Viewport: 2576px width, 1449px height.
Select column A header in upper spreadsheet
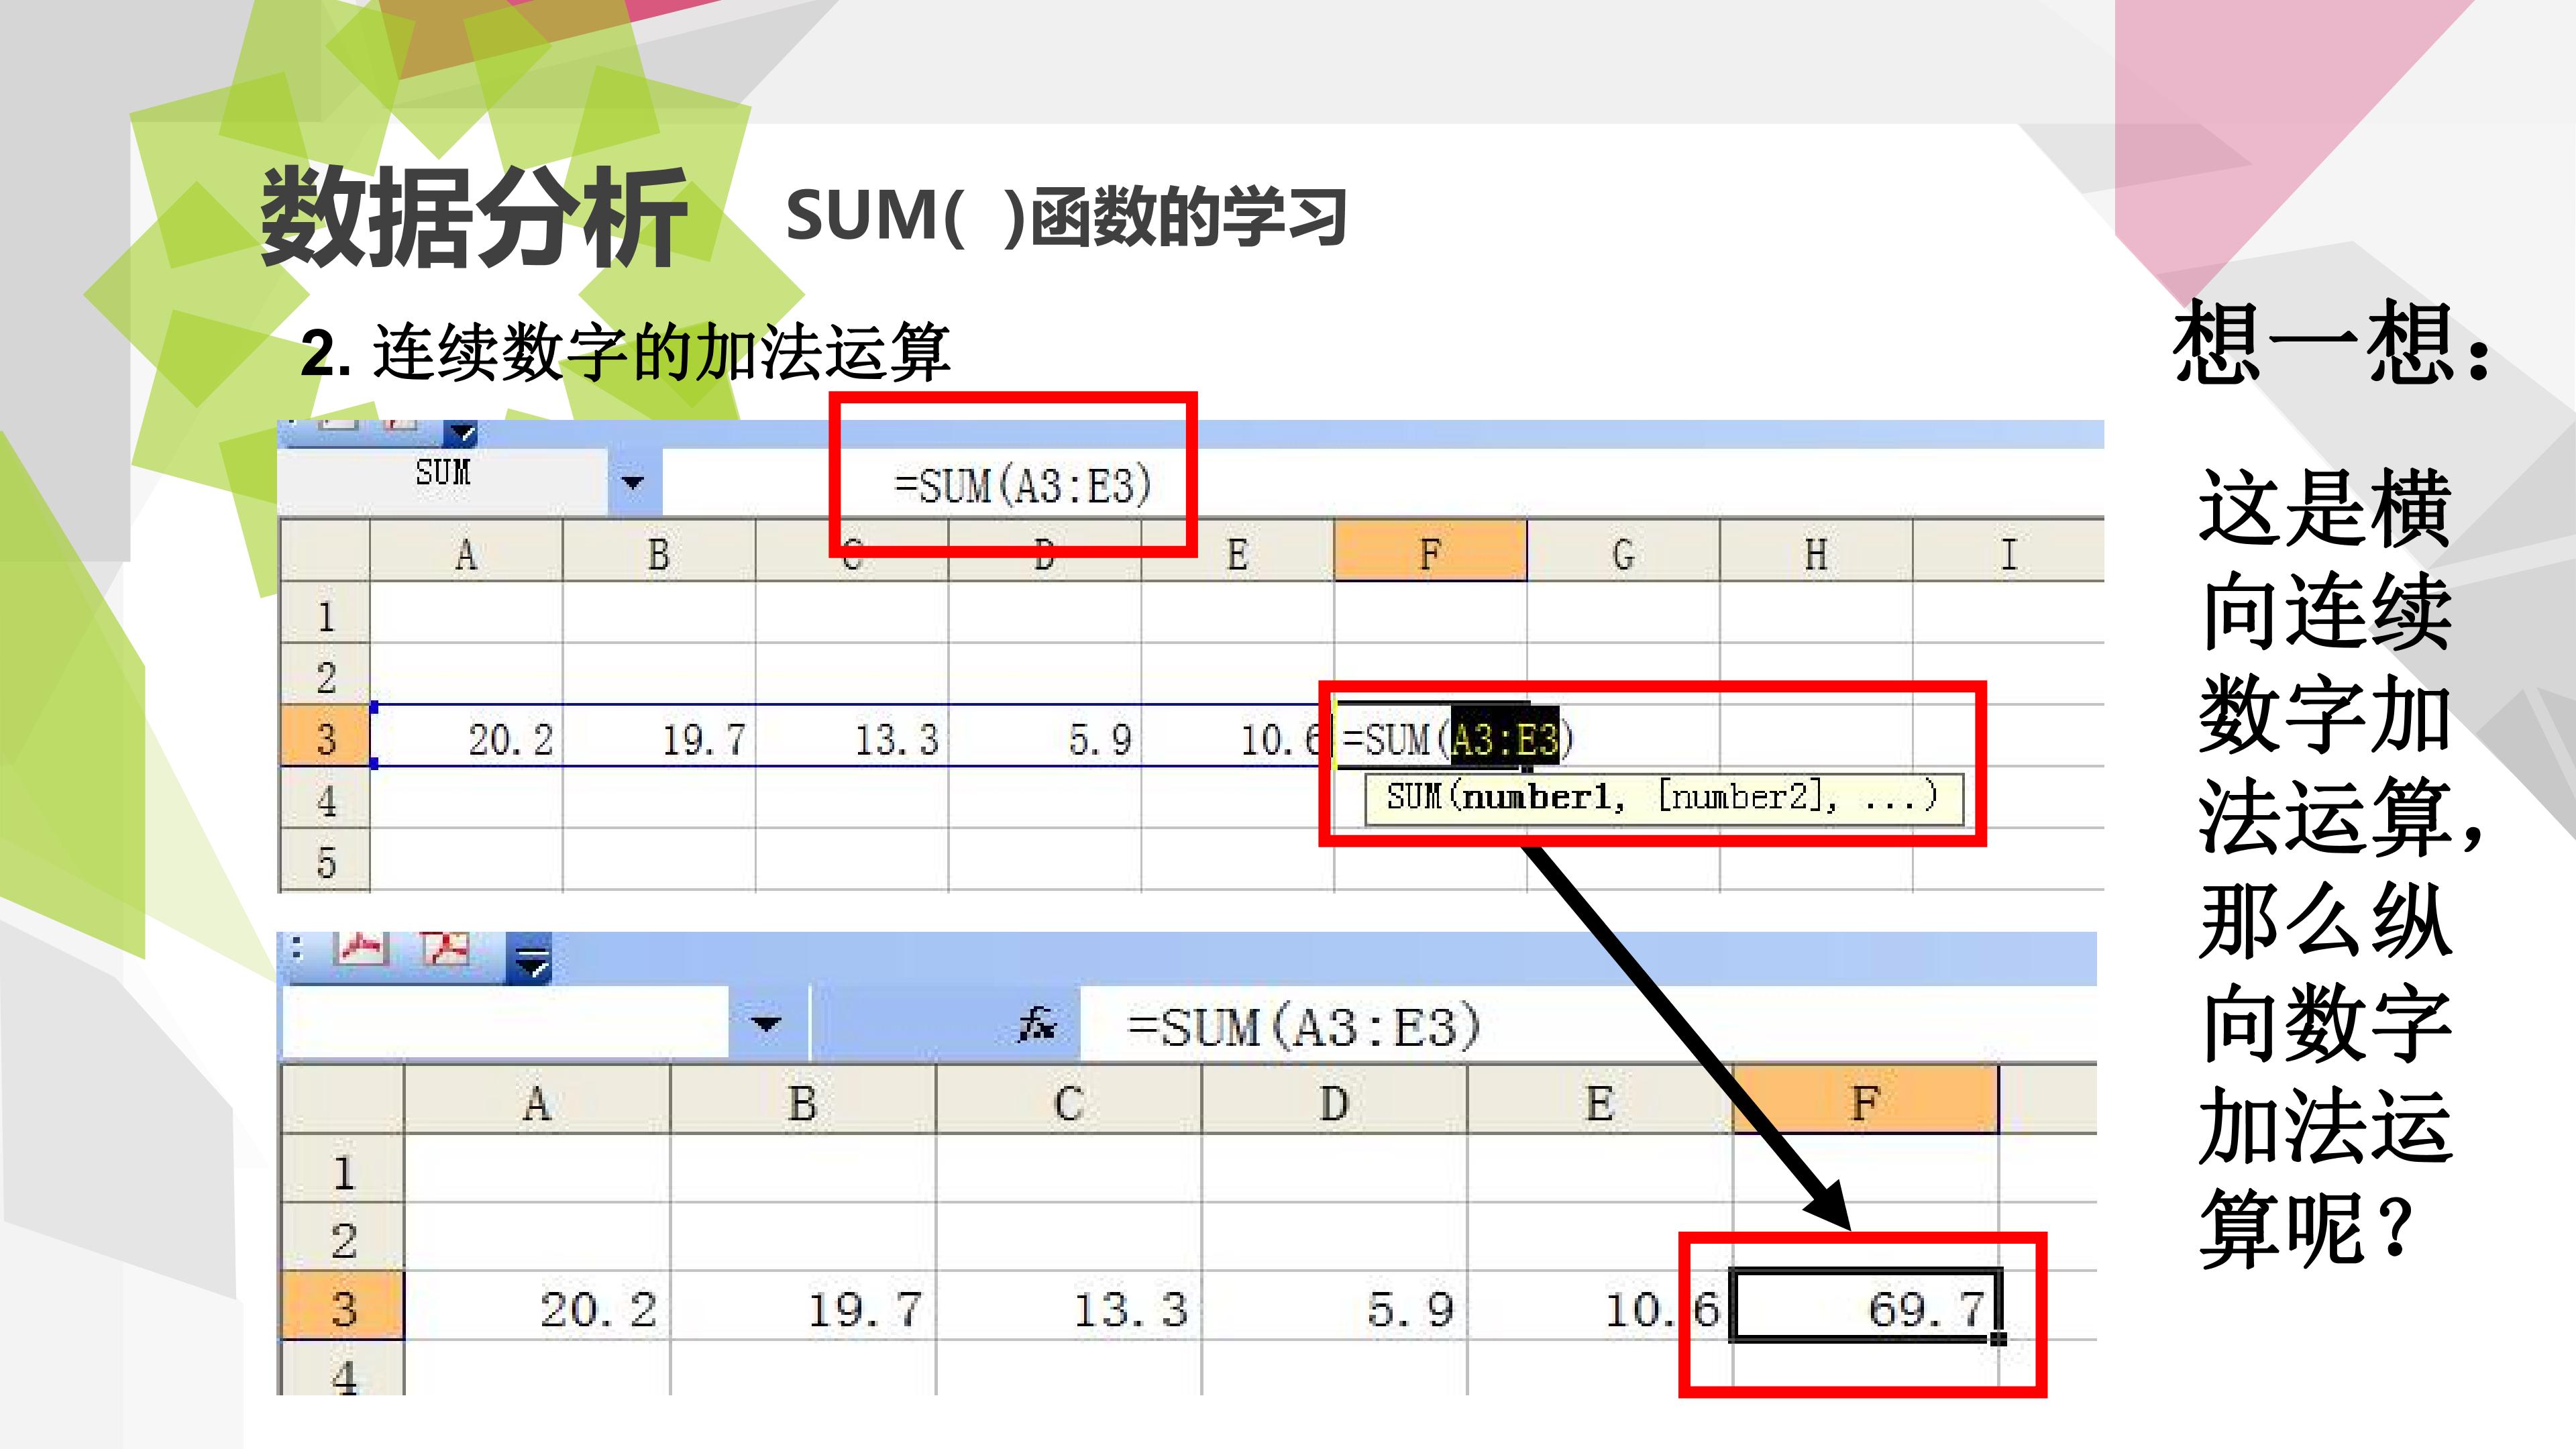pos(466,552)
